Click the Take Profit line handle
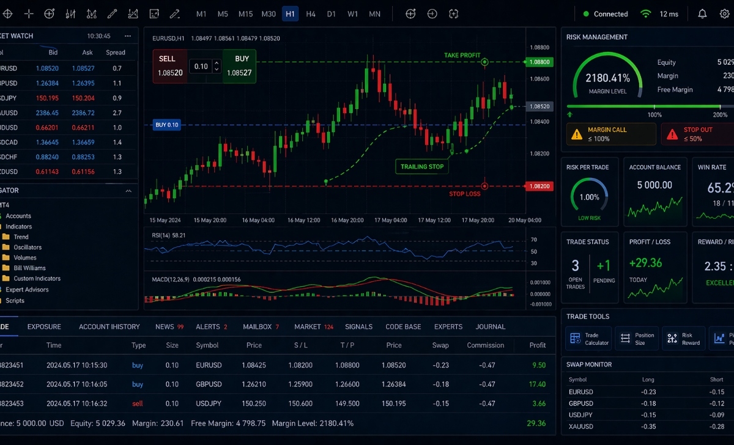 click(484, 62)
